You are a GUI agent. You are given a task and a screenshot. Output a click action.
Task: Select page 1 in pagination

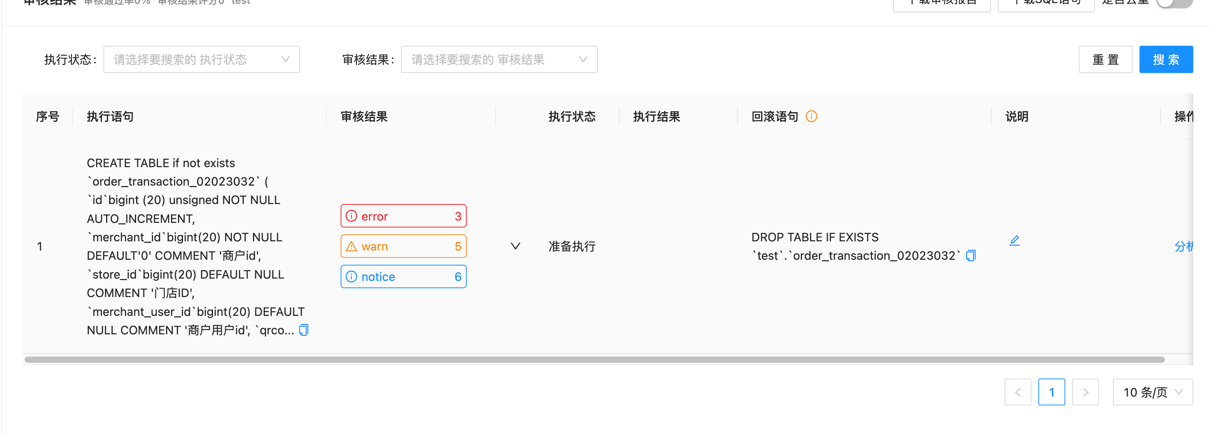coord(1051,392)
